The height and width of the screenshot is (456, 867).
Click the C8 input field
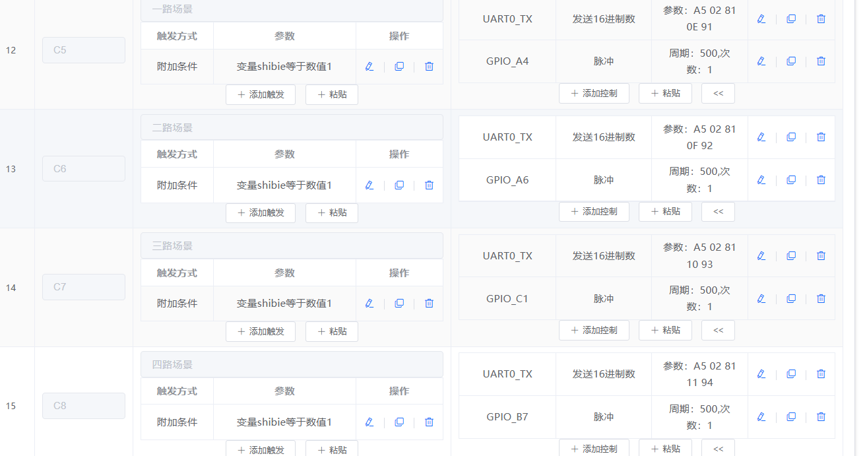[84, 405]
